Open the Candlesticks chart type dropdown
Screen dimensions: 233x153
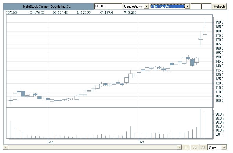pos(146,6)
